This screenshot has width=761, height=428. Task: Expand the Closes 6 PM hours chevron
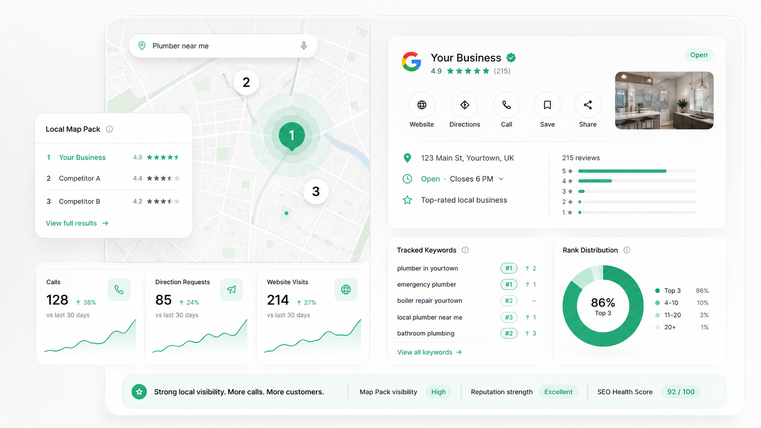(501, 179)
